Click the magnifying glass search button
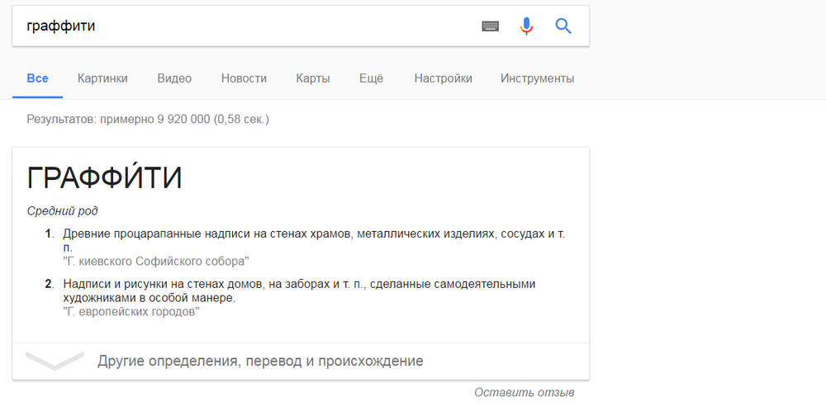Screen dimensions: 826x411 click(563, 26)
